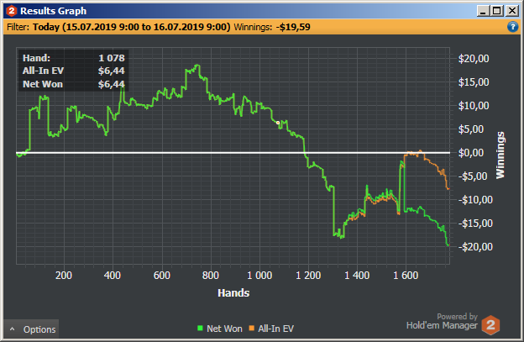The width and height of the screenshot is (524, 342).
Task: Click the blue help question mark icon
Action: (512, 27)
